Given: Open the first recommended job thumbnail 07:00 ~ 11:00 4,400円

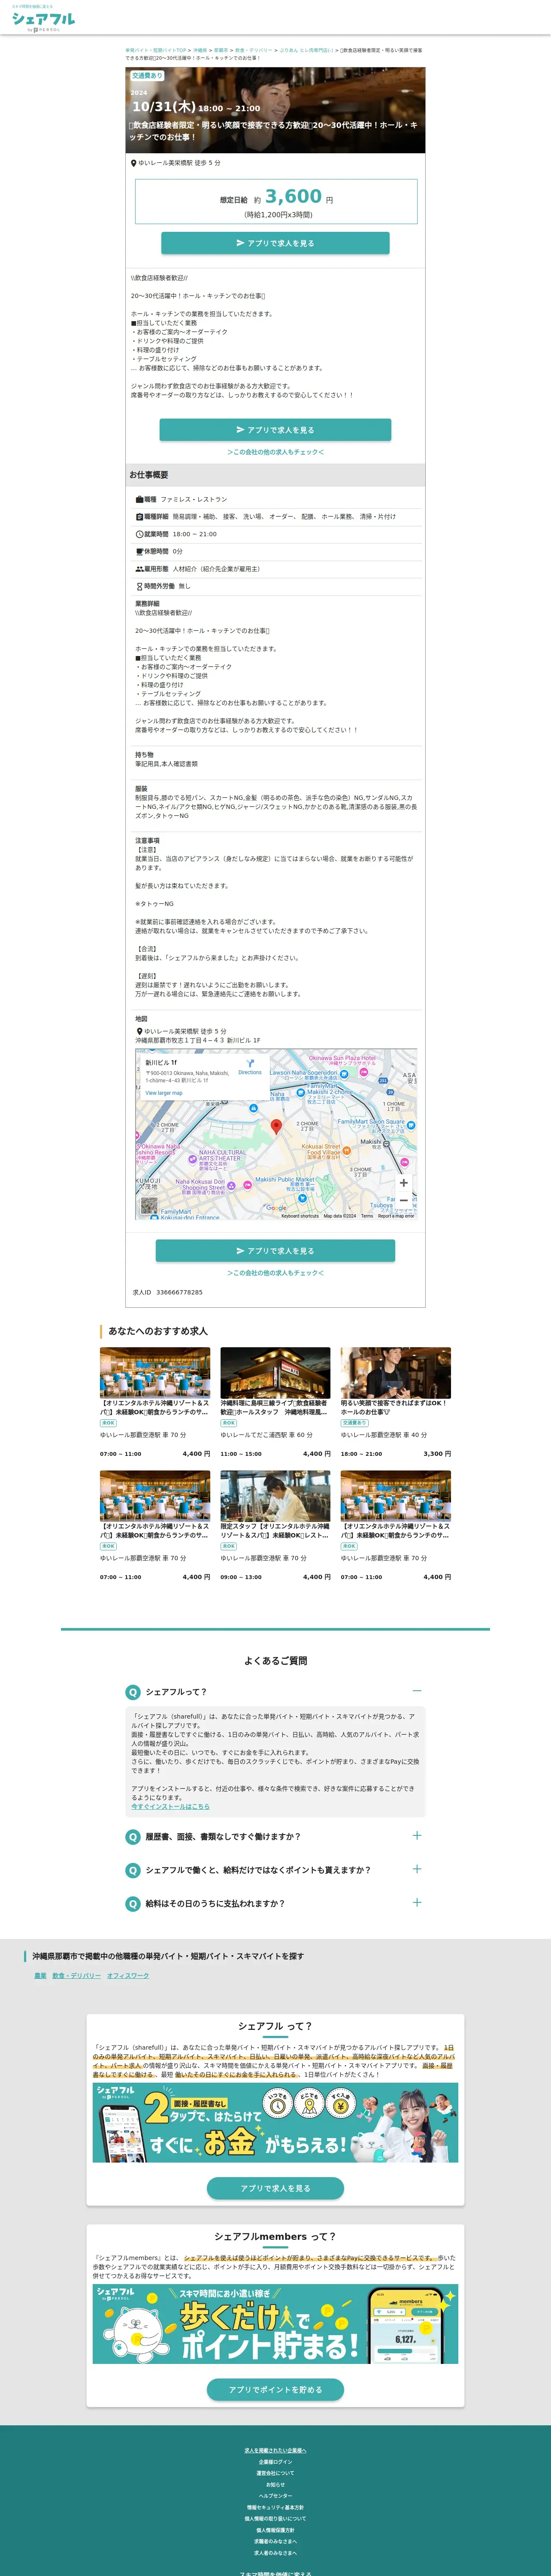Looking at the screenshot, I should click(155, 1372).
